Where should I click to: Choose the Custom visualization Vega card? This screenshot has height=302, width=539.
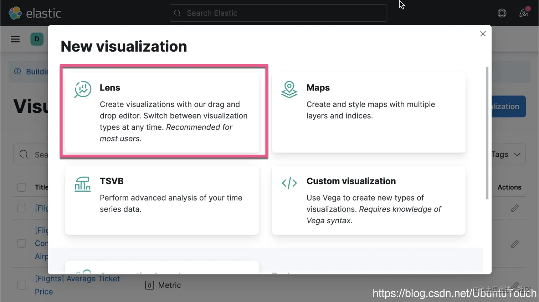pyautogui.click(x=369, y=200)
